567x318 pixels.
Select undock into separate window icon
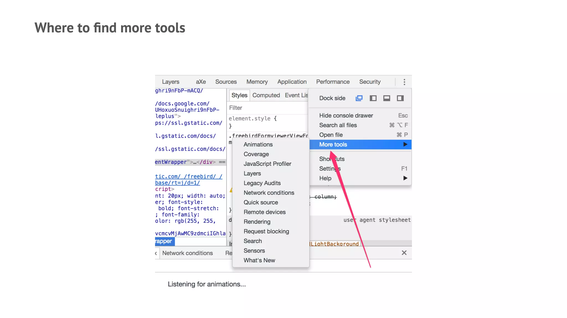(x=359, y=98)
